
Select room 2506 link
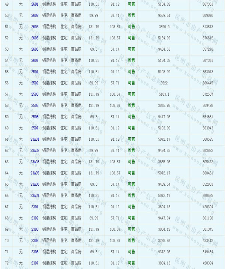[x=35, y=117]
